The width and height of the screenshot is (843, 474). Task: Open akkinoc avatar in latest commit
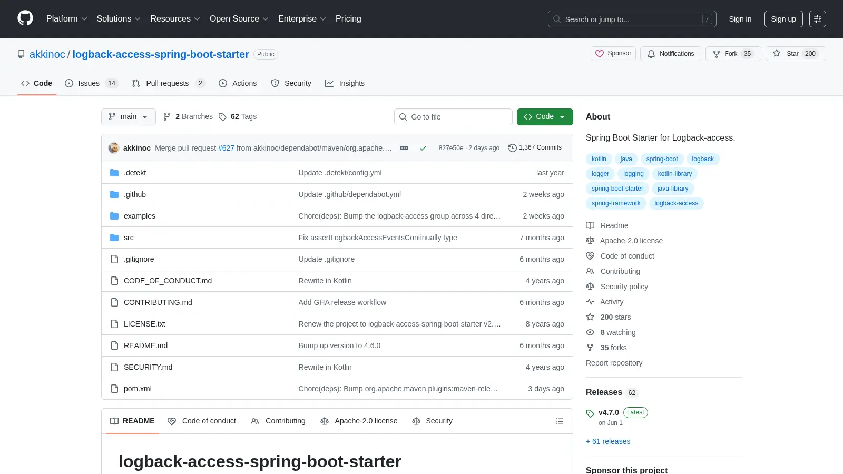[114, 148]
